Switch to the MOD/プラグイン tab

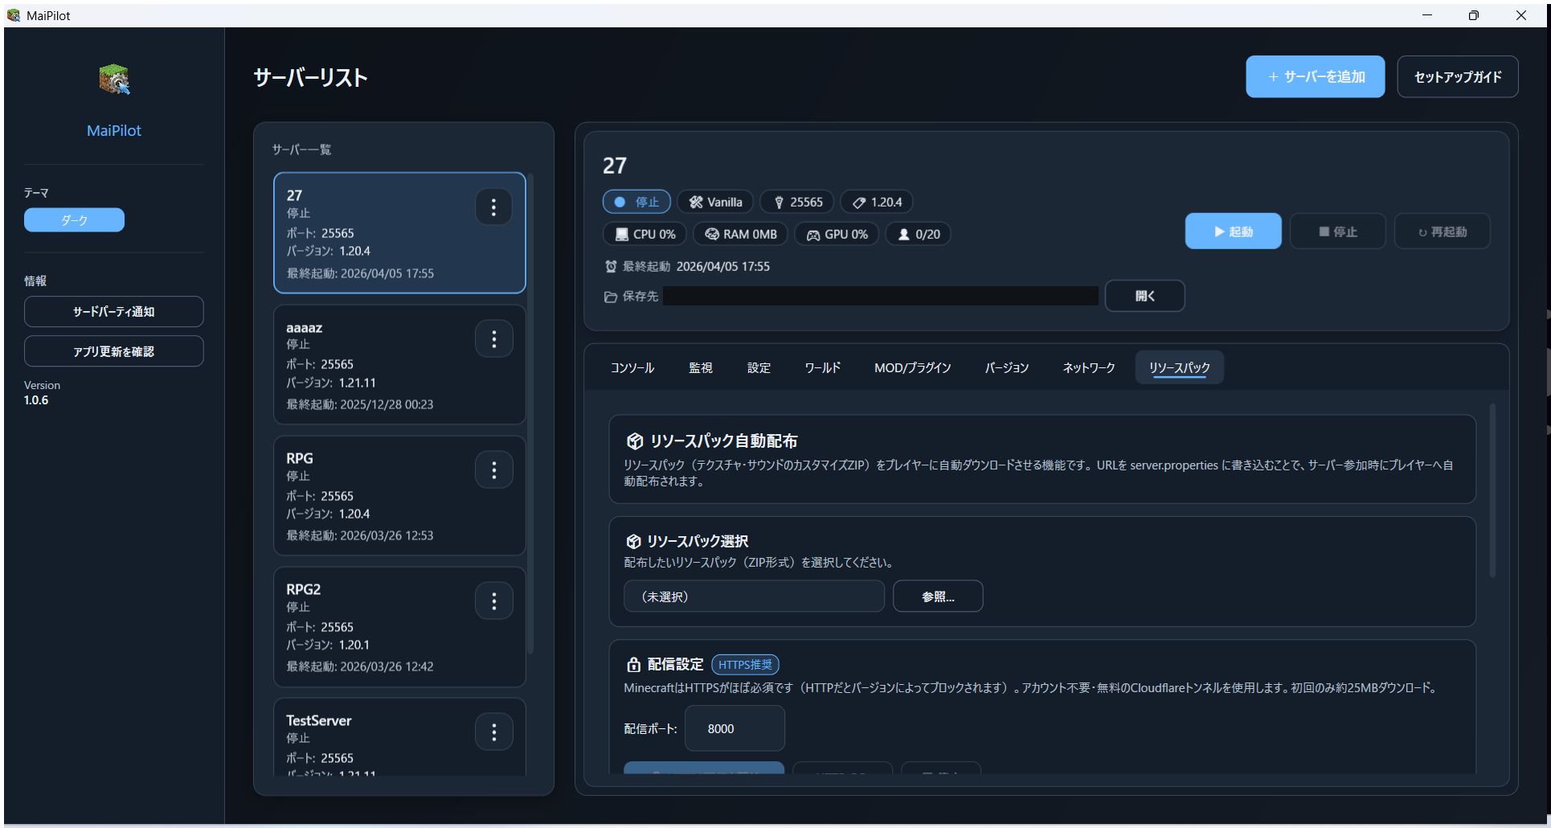[x=912, y=367]
